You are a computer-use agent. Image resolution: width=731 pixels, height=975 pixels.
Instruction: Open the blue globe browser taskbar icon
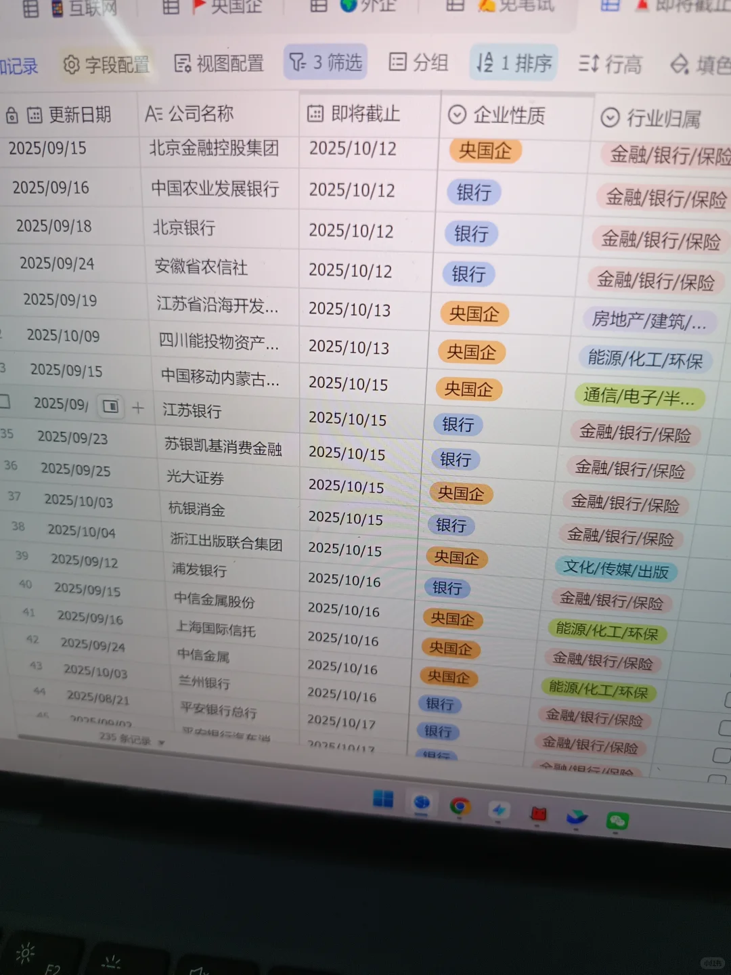click(422, 802)
